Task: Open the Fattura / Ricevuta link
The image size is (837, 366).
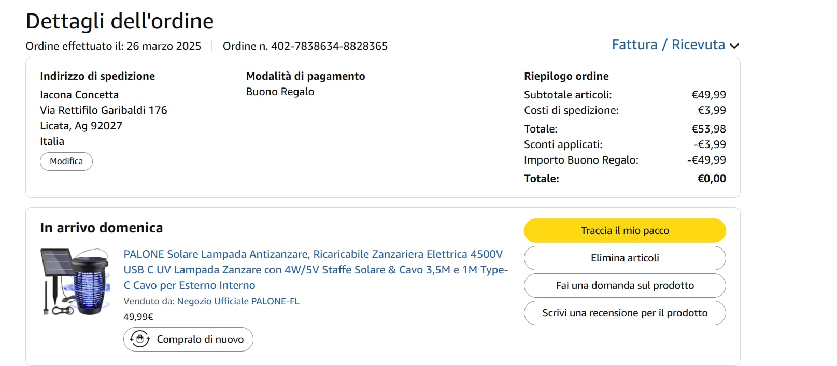Action: click(668, 45)
